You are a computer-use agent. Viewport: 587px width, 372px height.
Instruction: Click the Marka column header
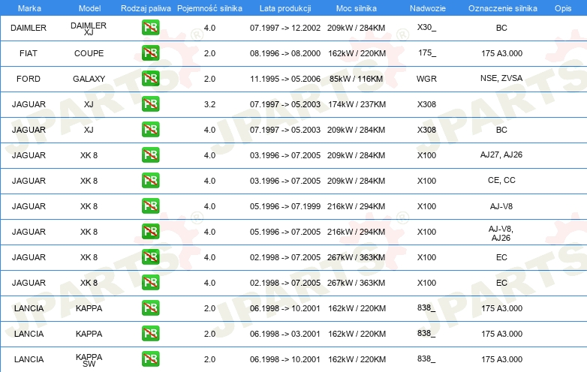[29, 7]
